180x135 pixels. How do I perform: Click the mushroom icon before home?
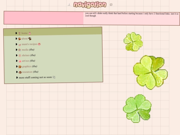19,33
